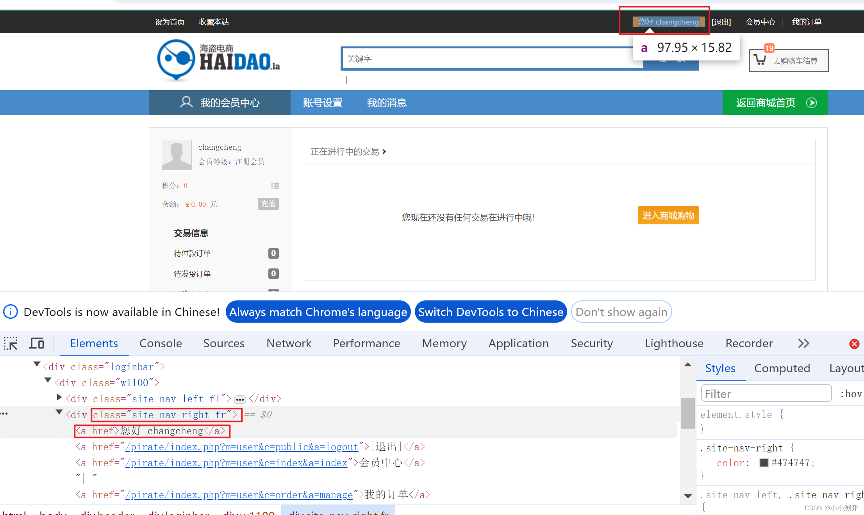Expand the site-nav-left div node
864x515 pixels.
click(59, 397)
